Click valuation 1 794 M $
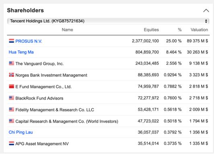Screen dimensions: 214x154 tap(199, 121)
